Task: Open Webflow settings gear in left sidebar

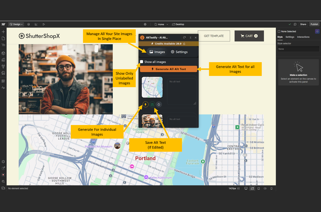Action: coord(3,162)
